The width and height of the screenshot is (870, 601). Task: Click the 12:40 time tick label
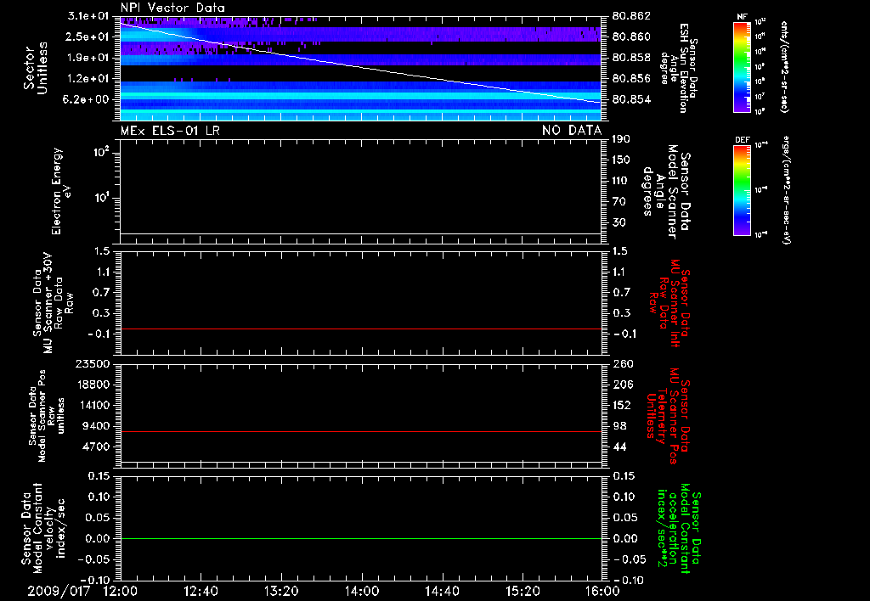click(x=201, y=591)
